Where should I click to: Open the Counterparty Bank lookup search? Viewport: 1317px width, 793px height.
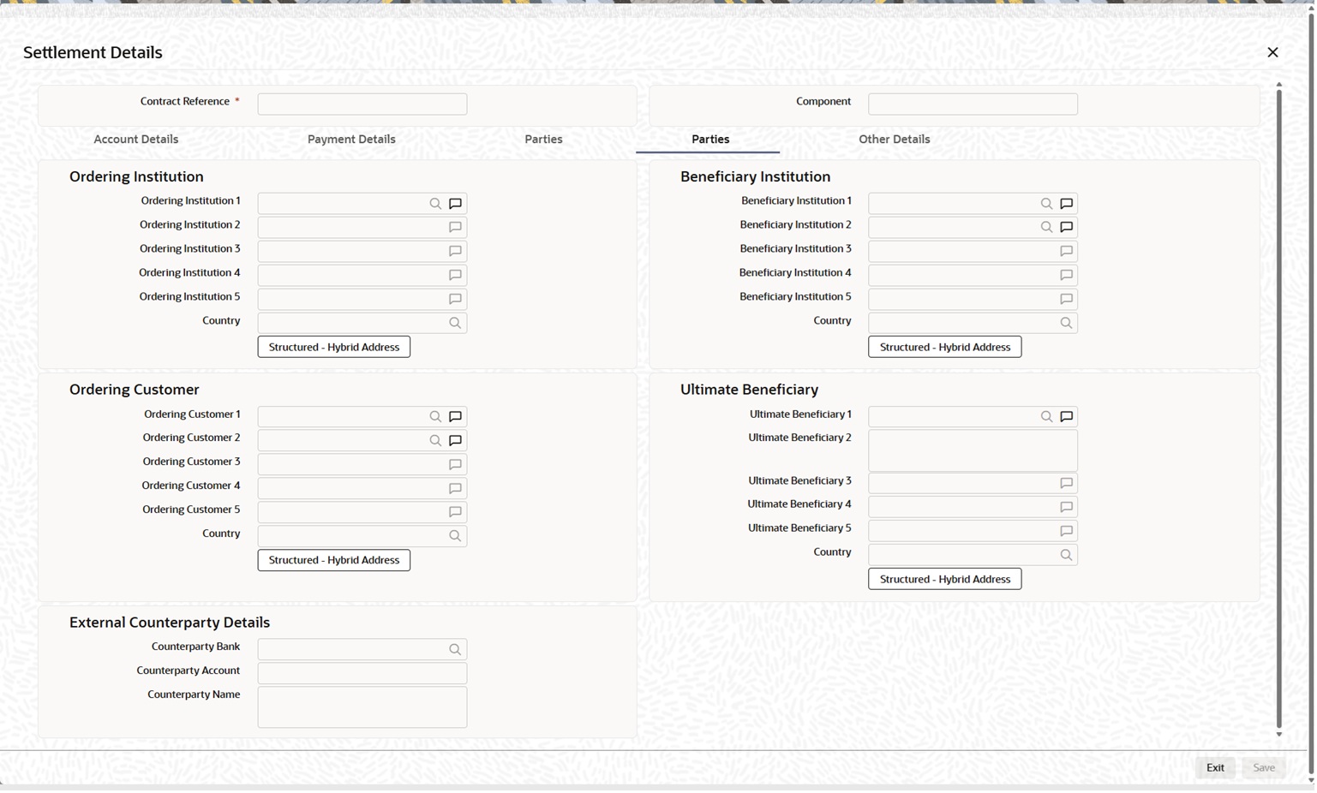pos(456,650)
